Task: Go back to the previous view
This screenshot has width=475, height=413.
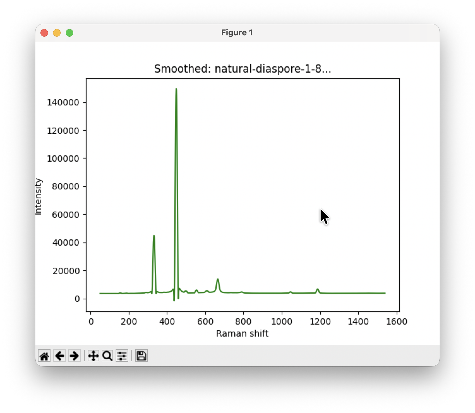Action: pos(59,356)
